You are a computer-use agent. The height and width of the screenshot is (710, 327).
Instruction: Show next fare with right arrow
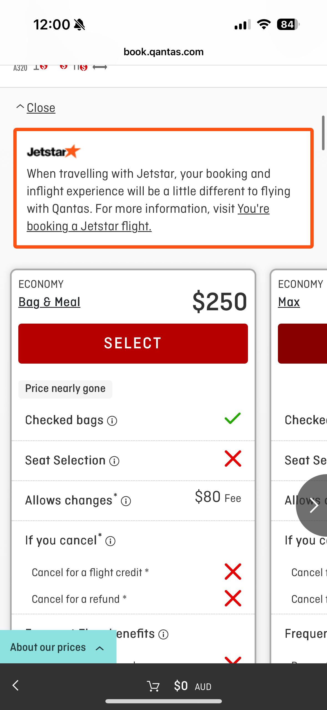point(312,505)
